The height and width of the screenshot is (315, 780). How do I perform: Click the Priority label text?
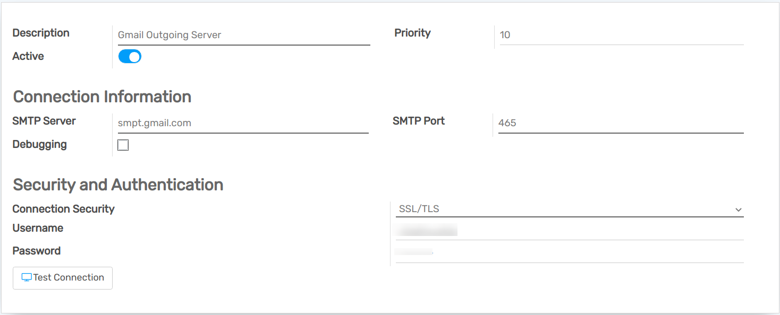[x=412, y=33]
